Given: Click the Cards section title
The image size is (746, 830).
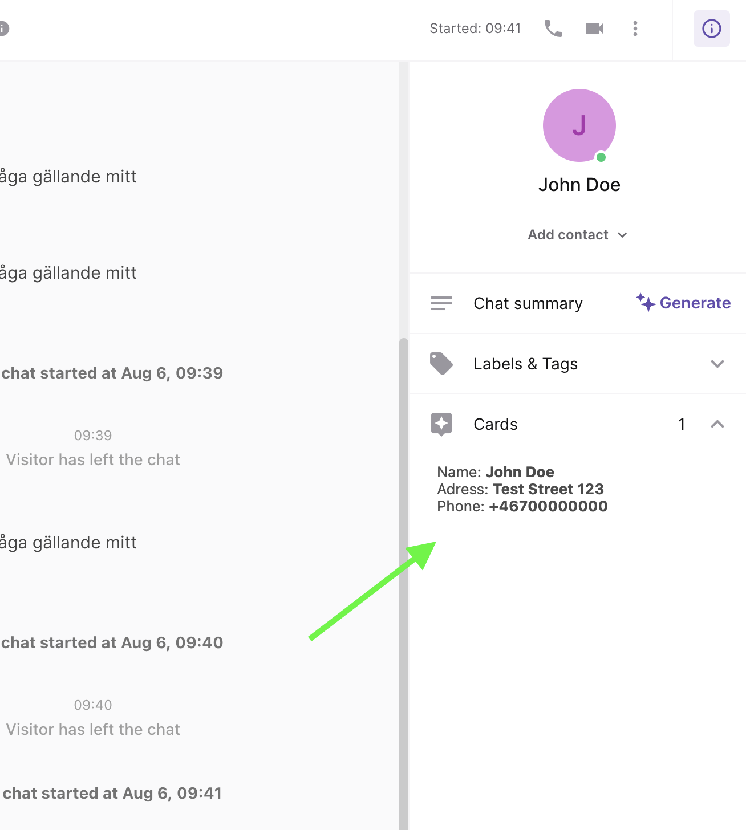Looking at the screenshot, I should click(x=495, y=424).
